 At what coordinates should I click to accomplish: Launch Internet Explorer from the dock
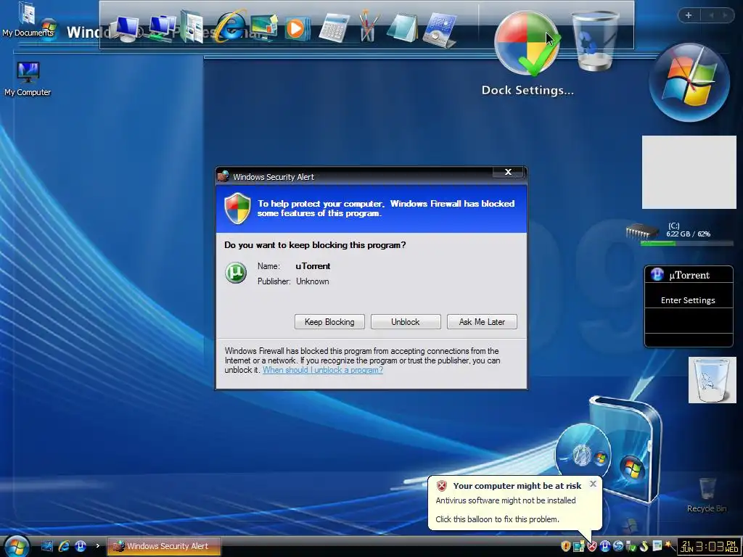point(231,26)
